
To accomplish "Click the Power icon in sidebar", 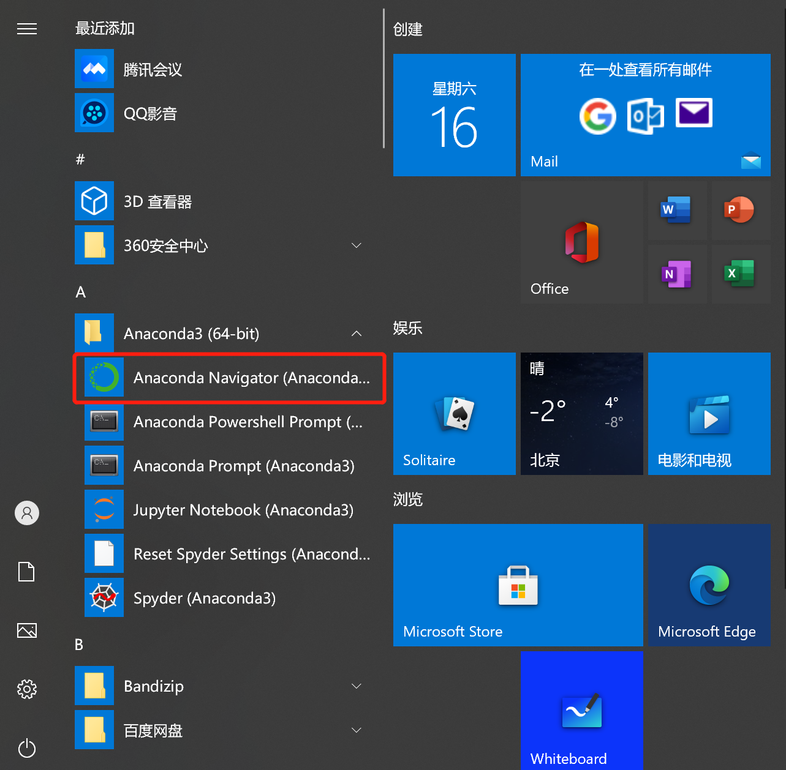I will 27,748.
